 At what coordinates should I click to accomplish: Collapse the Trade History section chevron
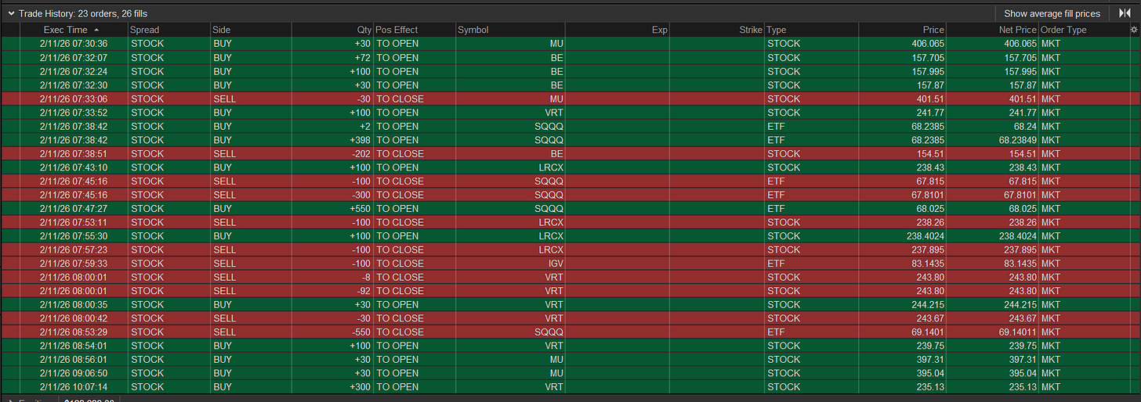tap(10, 13)
